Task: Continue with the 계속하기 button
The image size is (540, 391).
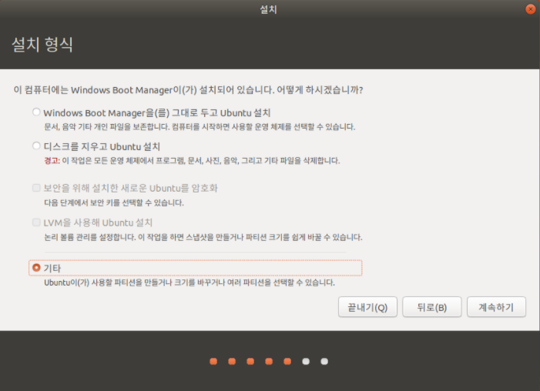Action: [x=496, y=307]
